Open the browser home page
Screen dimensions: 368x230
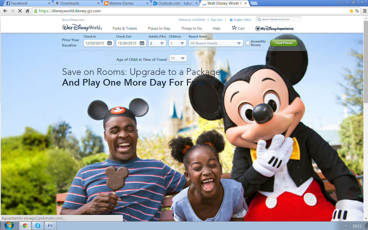pos(27,11)
